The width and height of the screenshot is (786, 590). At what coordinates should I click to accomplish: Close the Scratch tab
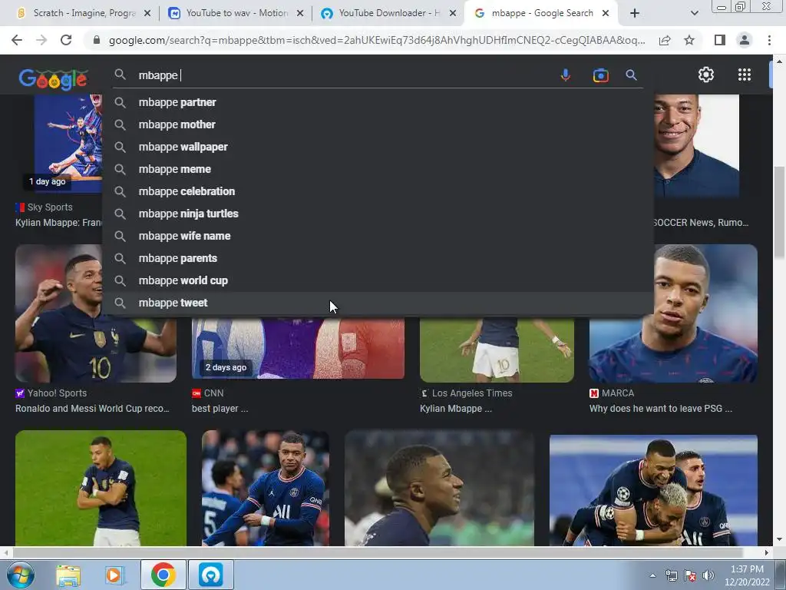point(147,14)
